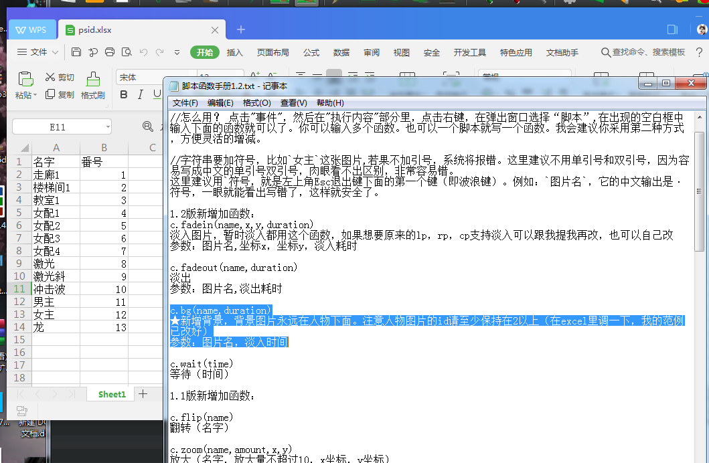Click the help question mark icon
709x463 pixels.
point(700,52)
